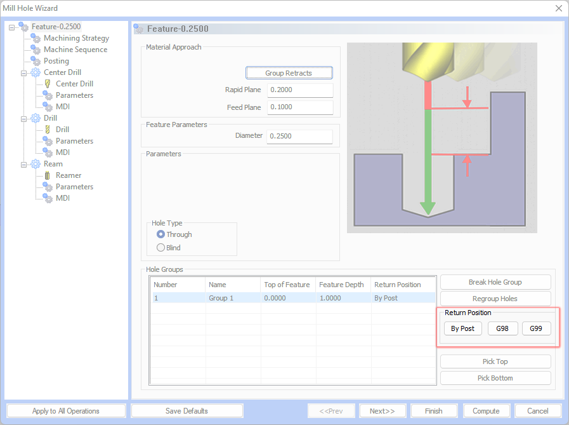Click the gear icon beside Drill MDI

[x=48, y=152]
